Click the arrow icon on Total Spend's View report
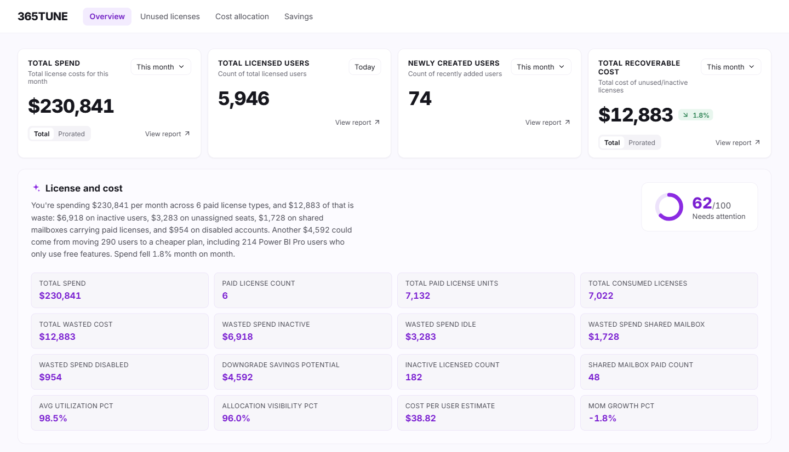The height and width of the screenshot is (452, 789). 187,134
